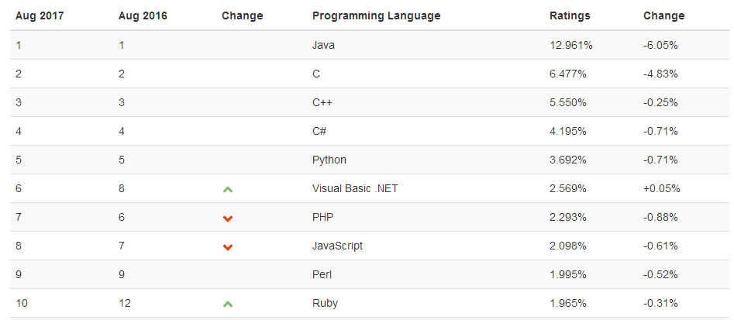Click the Visual Basic .NET text

point(355,188)
